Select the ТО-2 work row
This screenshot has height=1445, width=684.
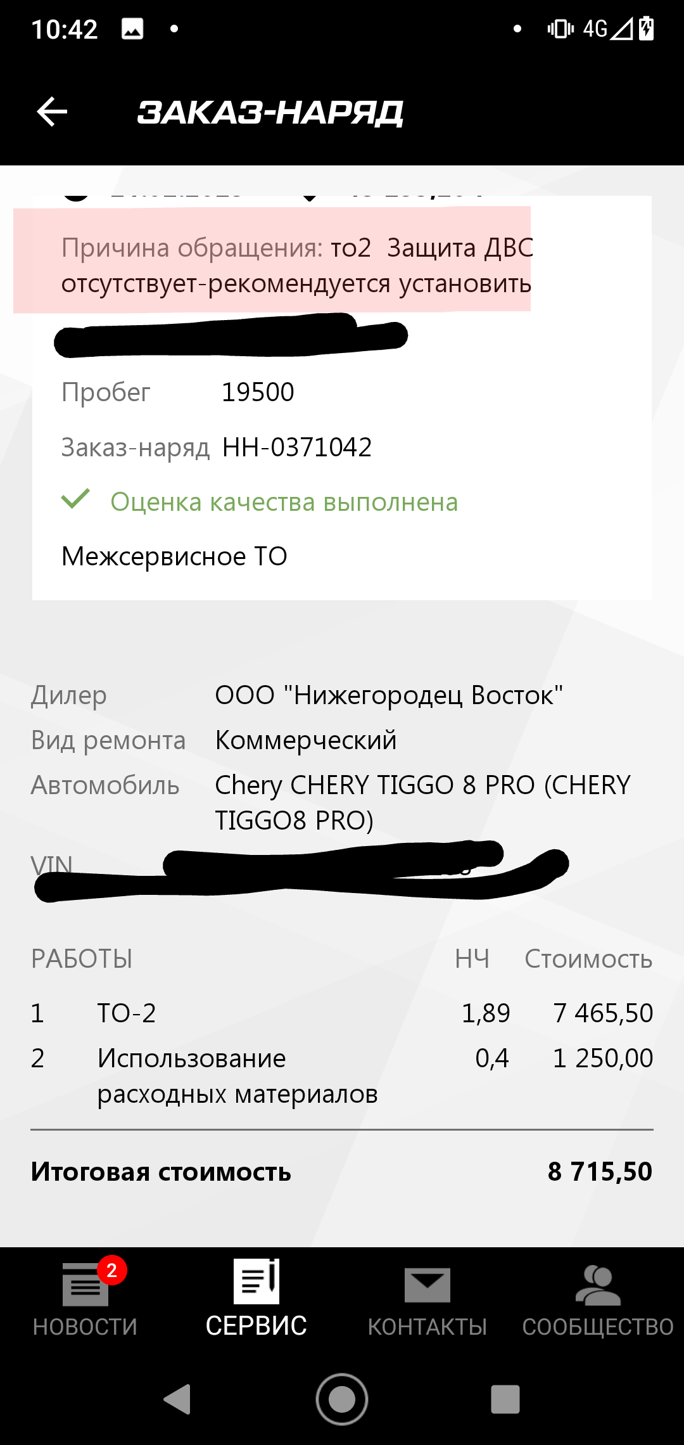(x=342, y=1013)
